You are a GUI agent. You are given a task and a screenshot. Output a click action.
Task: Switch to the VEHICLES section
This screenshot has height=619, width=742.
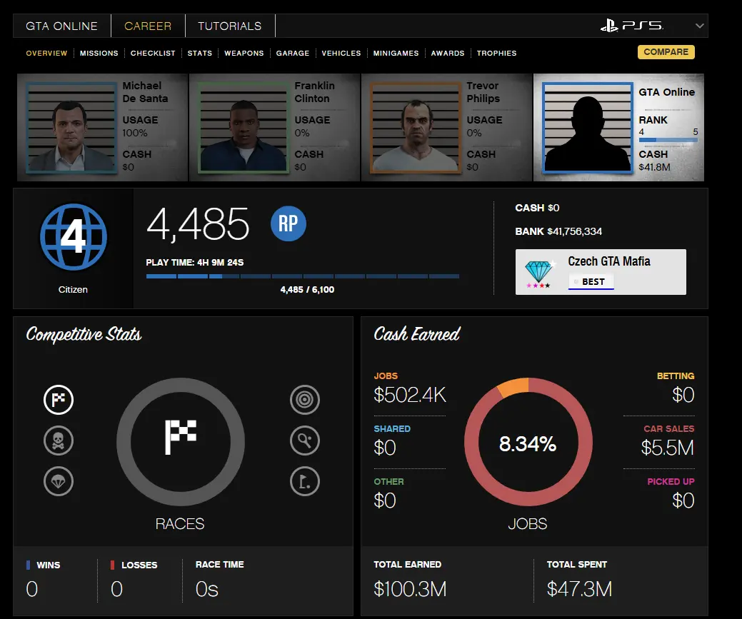pyautogui.click(x=341, y=53)
